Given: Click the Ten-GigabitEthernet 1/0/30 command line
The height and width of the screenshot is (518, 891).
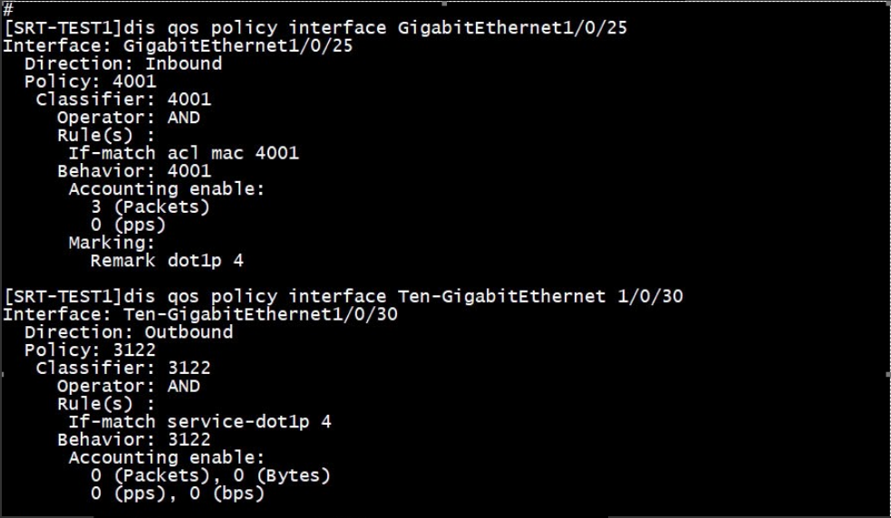Looking at the screenshot, I should [344, 296].
